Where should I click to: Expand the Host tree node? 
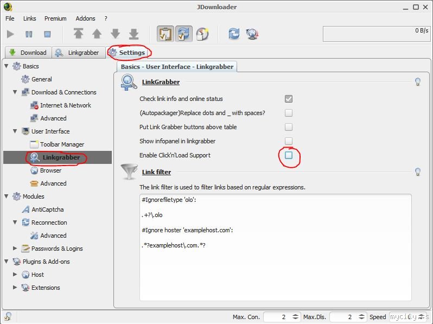click(x=15, y=274)
